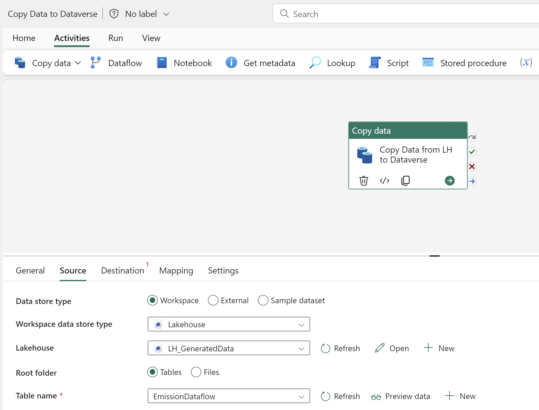The height and width of the screenshot is (410, 539).
Task: Select the Workspace data store type
Action: point(152,300)
